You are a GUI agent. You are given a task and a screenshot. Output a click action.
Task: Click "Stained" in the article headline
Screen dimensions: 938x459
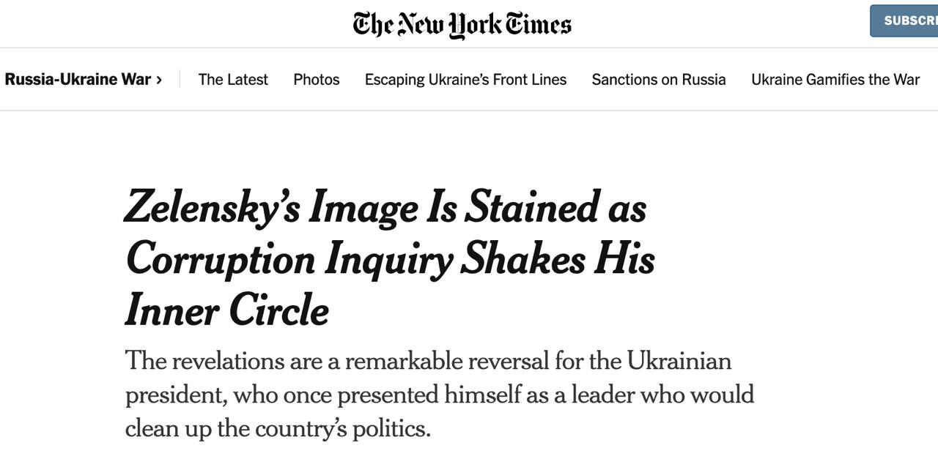click(533, 207)
